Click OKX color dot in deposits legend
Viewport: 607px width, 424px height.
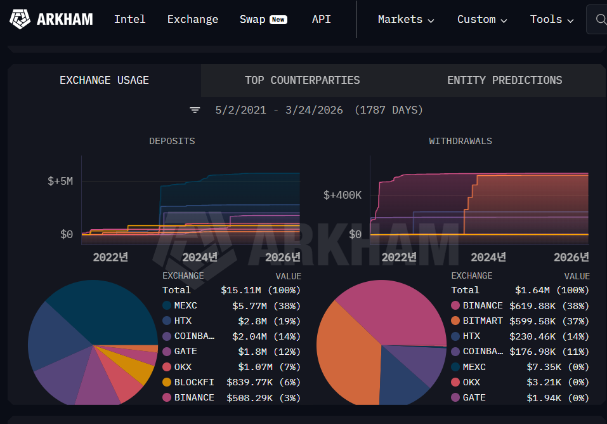(x=167, y=367)
